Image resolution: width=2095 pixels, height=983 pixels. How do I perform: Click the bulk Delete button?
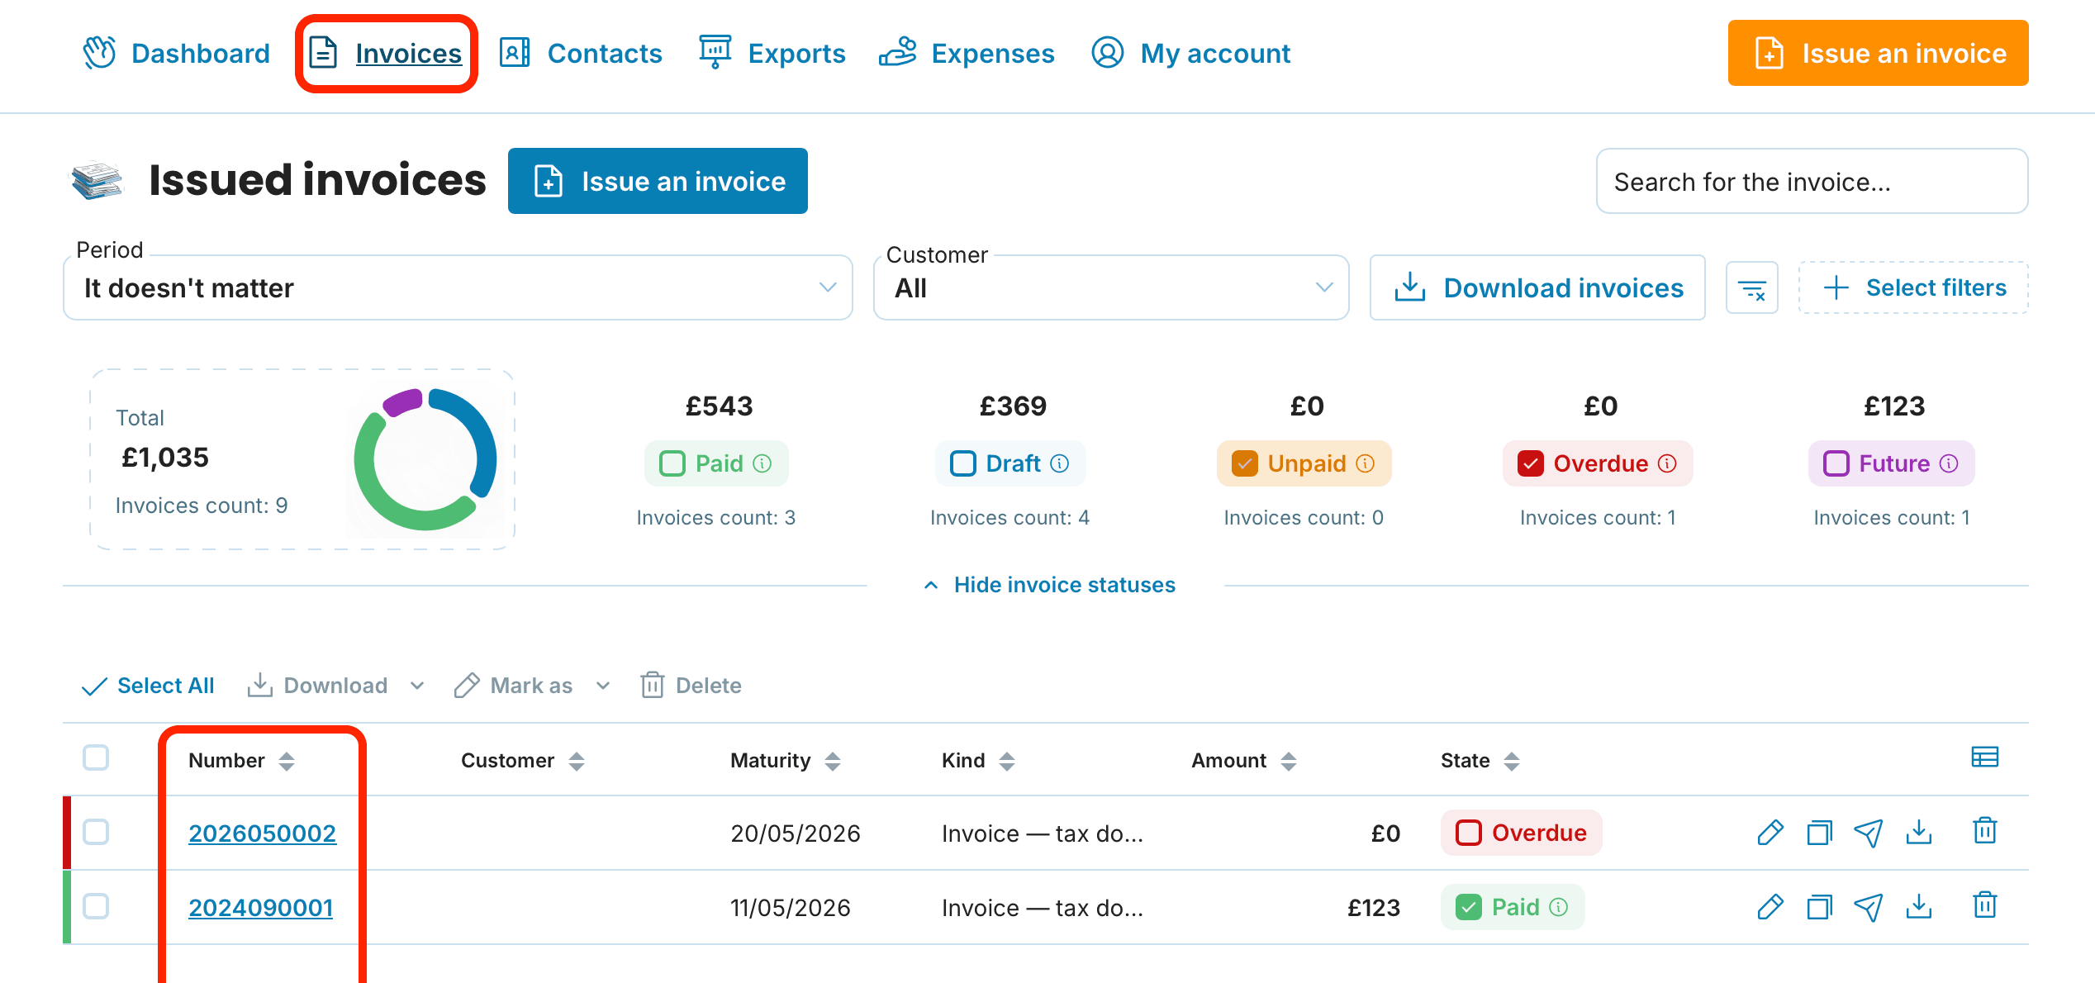click(691, 686)
